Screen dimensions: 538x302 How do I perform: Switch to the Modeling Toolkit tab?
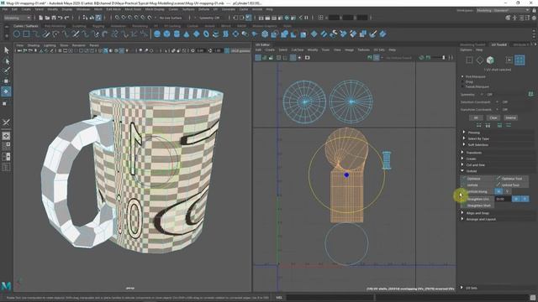pos(472,44)
